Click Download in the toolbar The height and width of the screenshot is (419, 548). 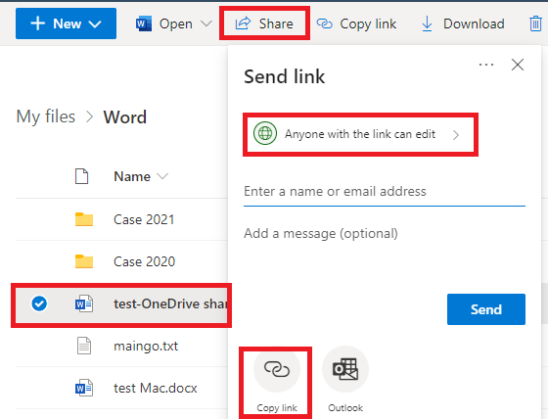464,23
